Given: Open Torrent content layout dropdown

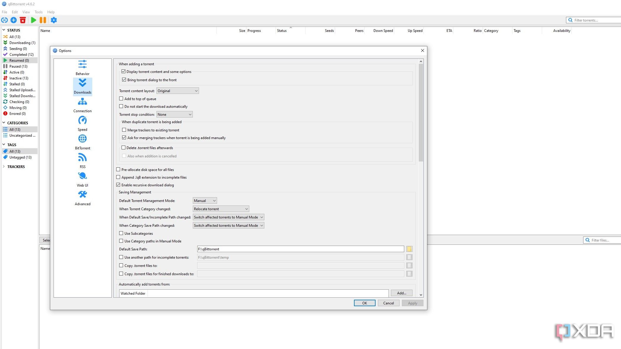Looking at the screenshot, I should point(177,91).
